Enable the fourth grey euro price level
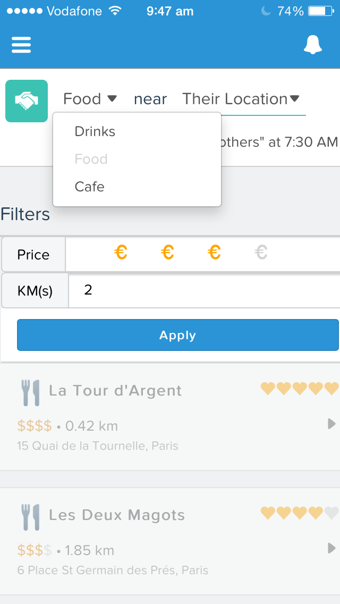This screenshot has width=340, height=604. pos(261,253)
